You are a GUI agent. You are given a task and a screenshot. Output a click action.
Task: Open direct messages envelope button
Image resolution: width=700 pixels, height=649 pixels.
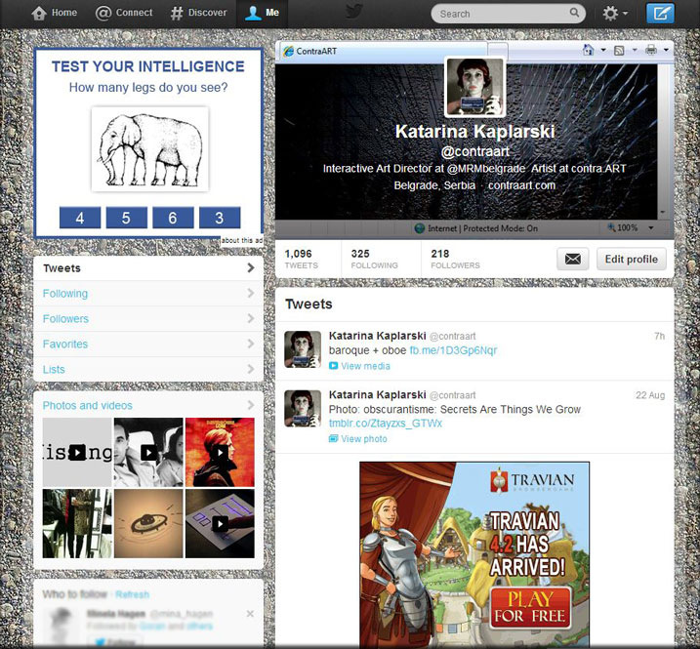pos(573,259)
